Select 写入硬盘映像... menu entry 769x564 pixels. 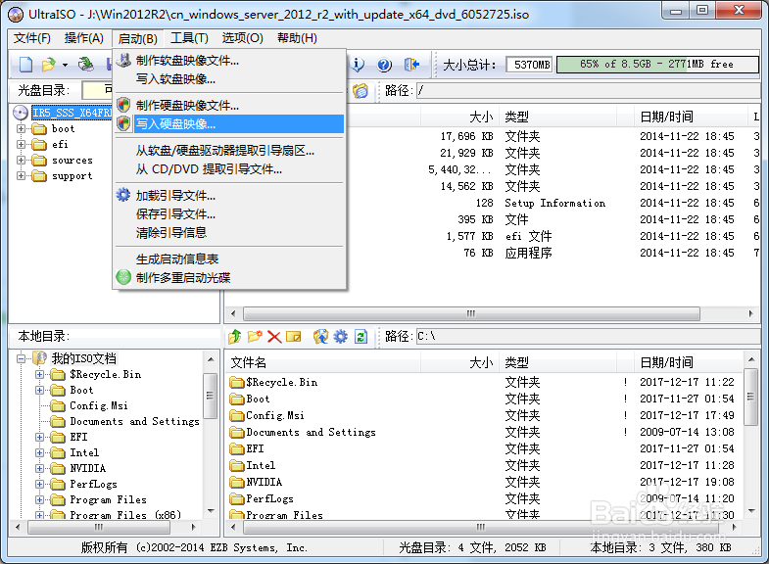tap(229, 124)
